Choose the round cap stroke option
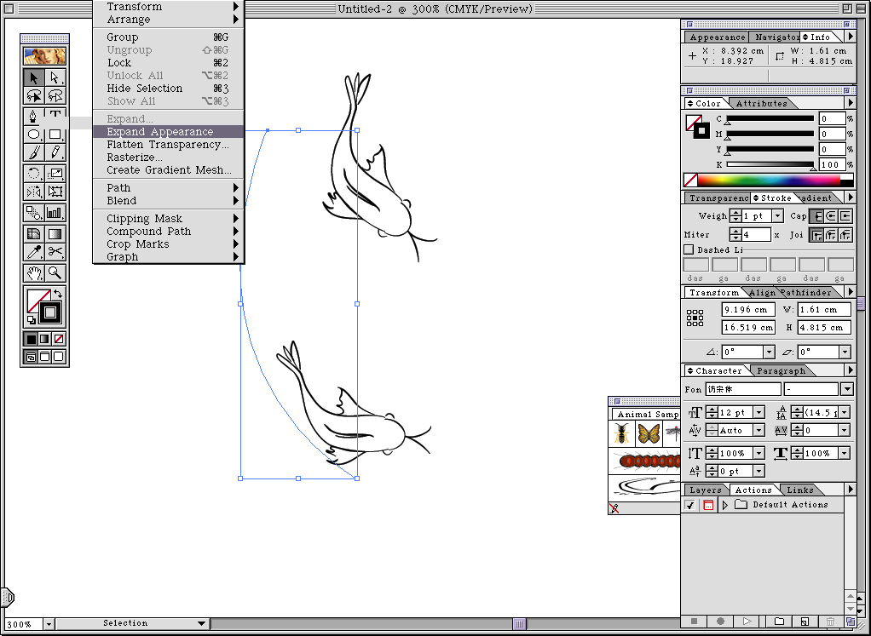 [830, 216]
